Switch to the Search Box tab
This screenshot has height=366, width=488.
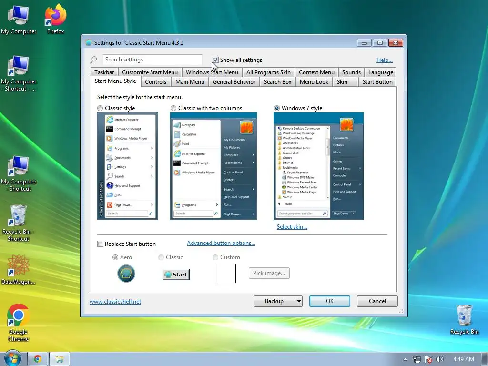[x=278, y=82]
